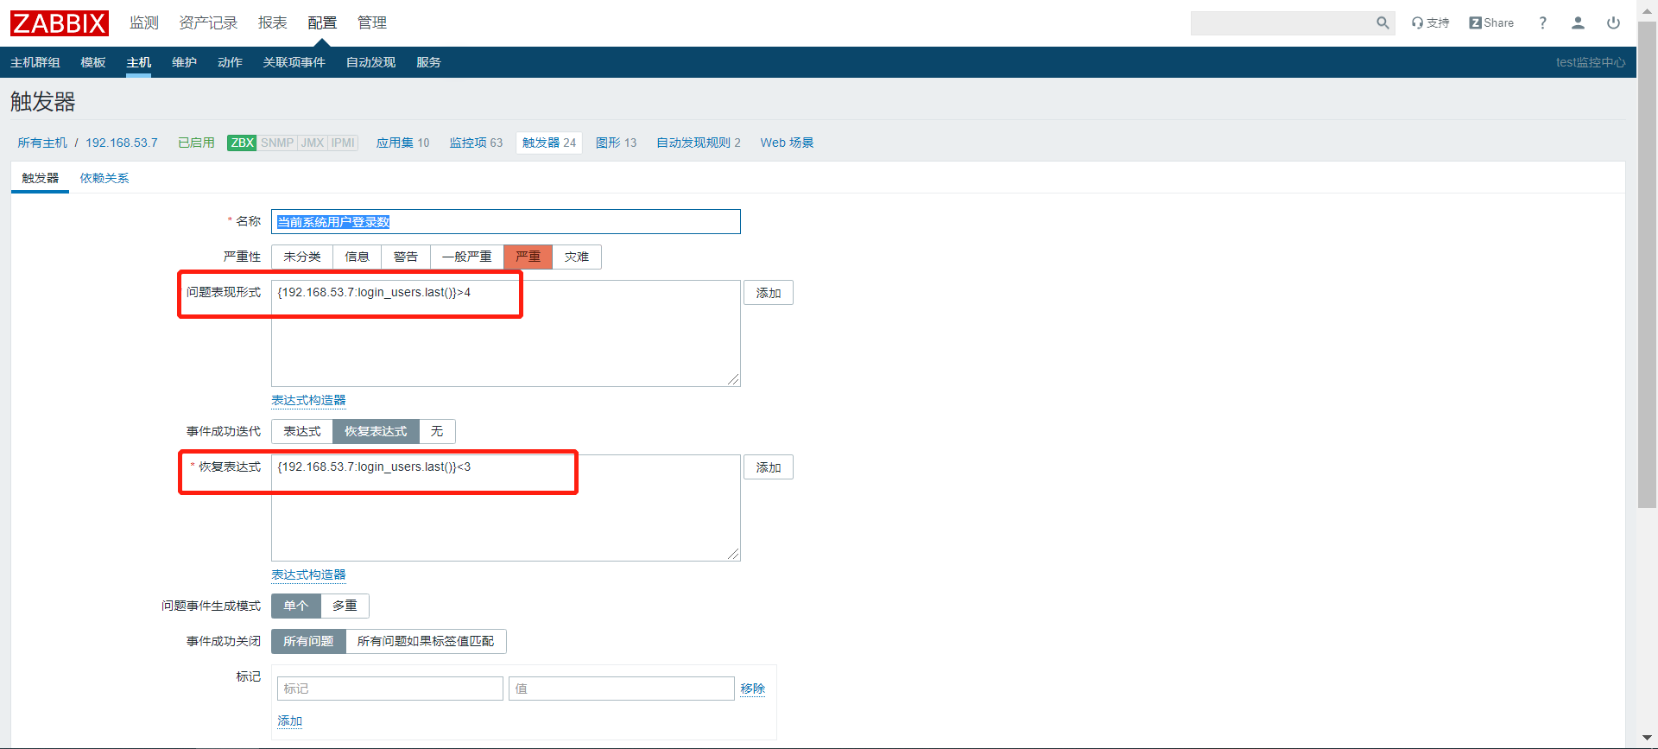1658x749 pixels.
Task: Click the search magnifier icon
Action: tap(1383, 23)
